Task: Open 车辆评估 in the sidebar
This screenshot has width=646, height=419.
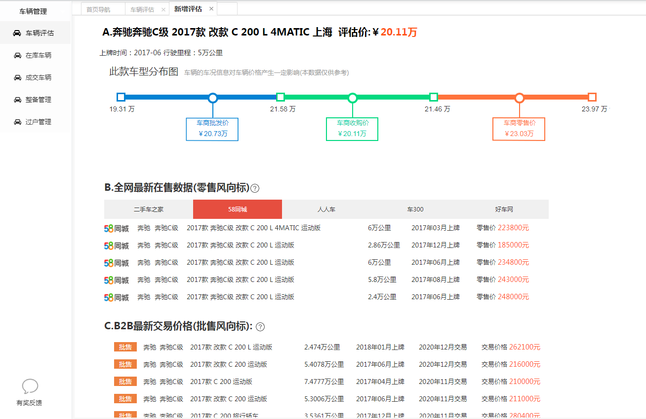Action: pyautogui.click(x=39, y=33)
